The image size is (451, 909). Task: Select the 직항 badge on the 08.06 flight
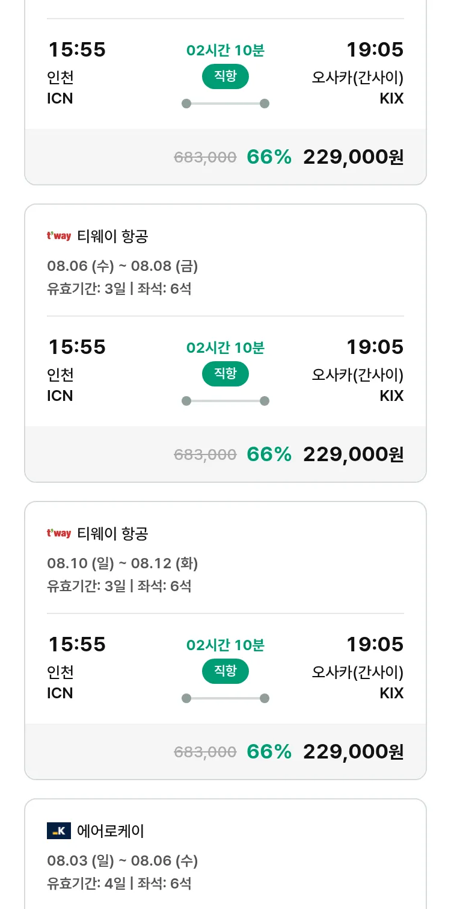[226, 374]
